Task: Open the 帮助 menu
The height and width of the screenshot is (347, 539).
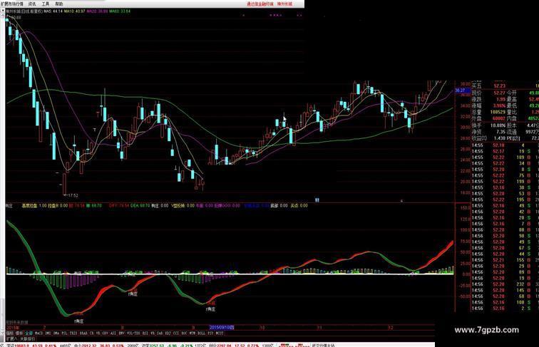Action: point(59,4)
